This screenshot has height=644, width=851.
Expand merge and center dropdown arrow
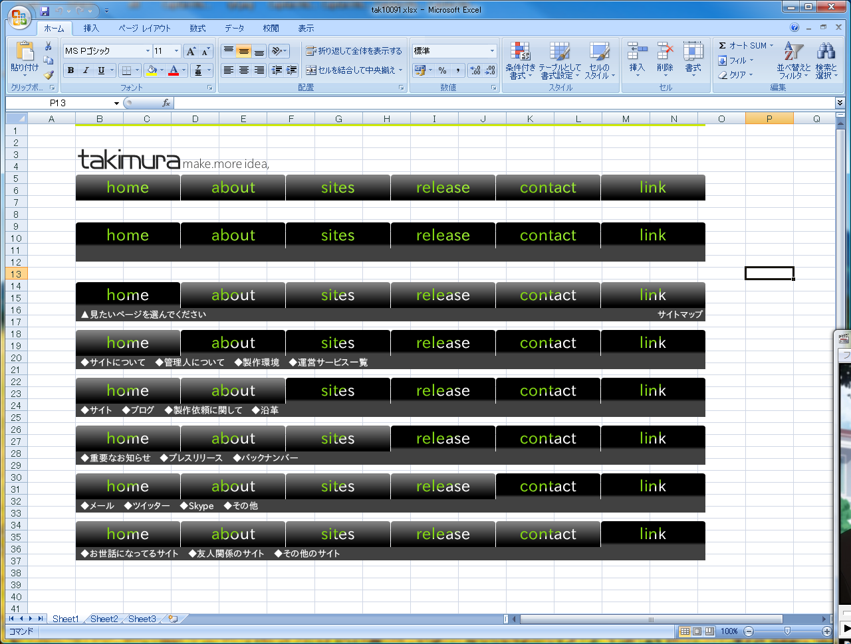pos(401,70)
